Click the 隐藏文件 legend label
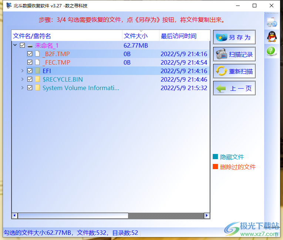Screen dimensions: 283x240 point(232,157)
